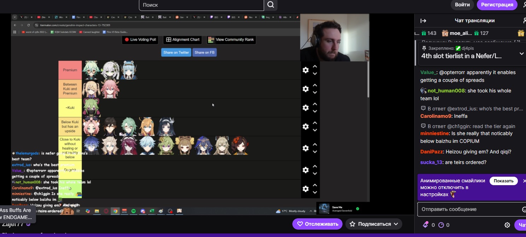This screenshot has height=237, width=526.
Task: Click Share on Twitter button
Action: 176,53
